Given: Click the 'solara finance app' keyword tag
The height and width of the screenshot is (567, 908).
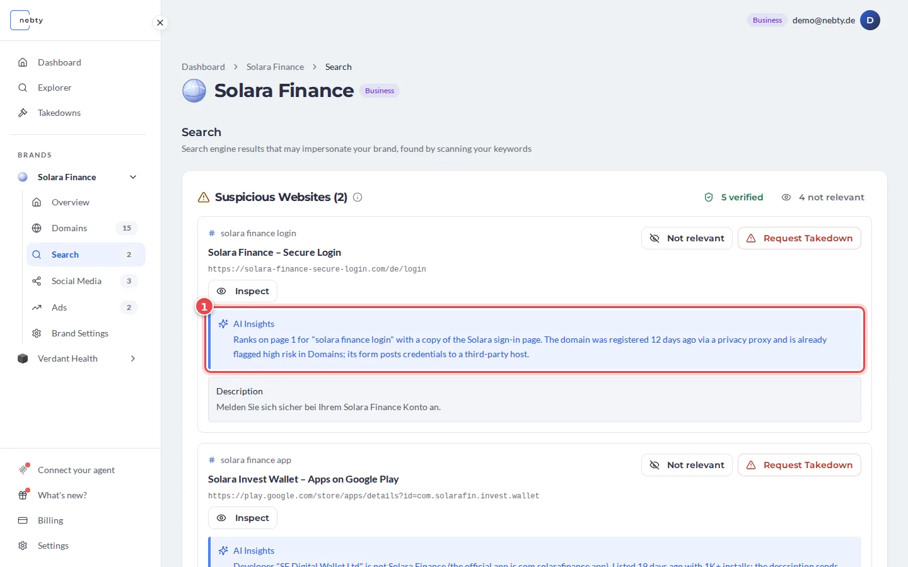Looking at the screenshot, I should 250,460.
